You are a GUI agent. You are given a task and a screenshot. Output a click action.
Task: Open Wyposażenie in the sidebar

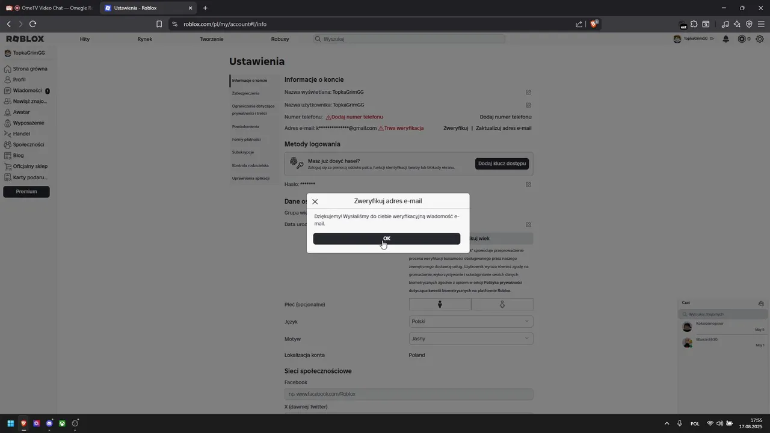pos(25,123)
